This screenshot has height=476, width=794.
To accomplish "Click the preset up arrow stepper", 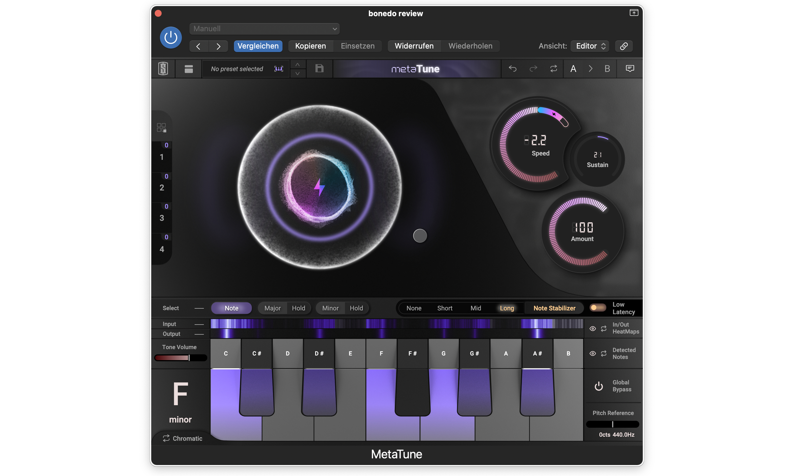I will (x=298, y=65).
